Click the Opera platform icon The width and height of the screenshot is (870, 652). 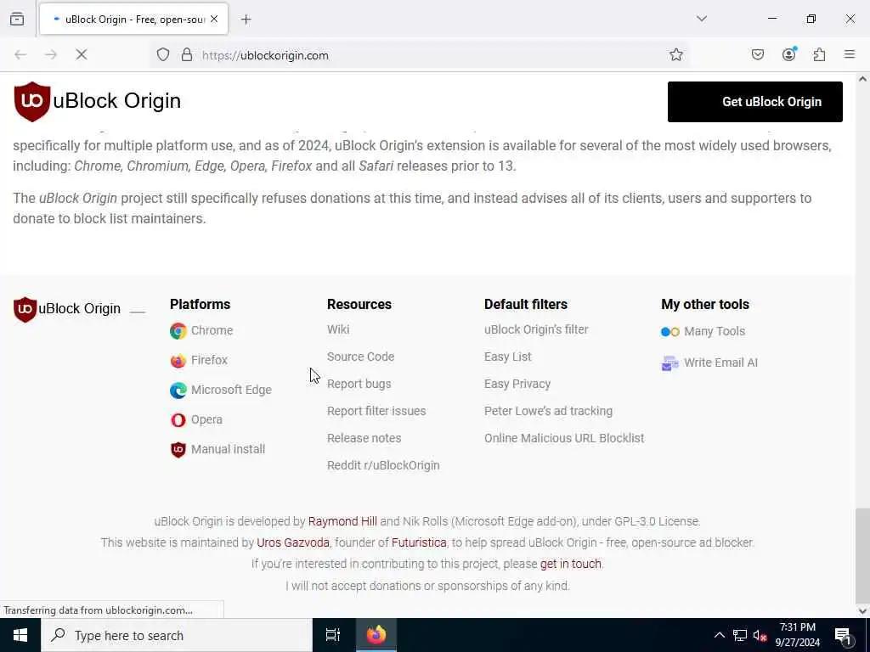pos(178,420)
